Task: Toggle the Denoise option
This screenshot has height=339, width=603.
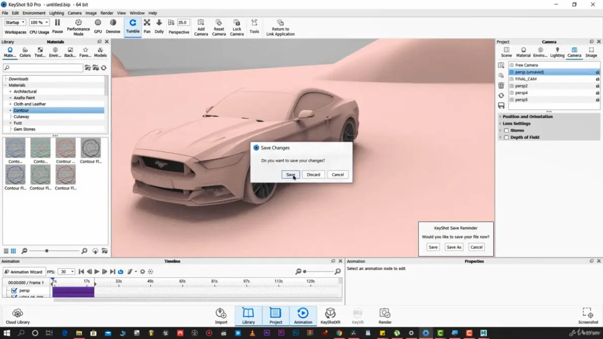Action: (x=113, y=26)
